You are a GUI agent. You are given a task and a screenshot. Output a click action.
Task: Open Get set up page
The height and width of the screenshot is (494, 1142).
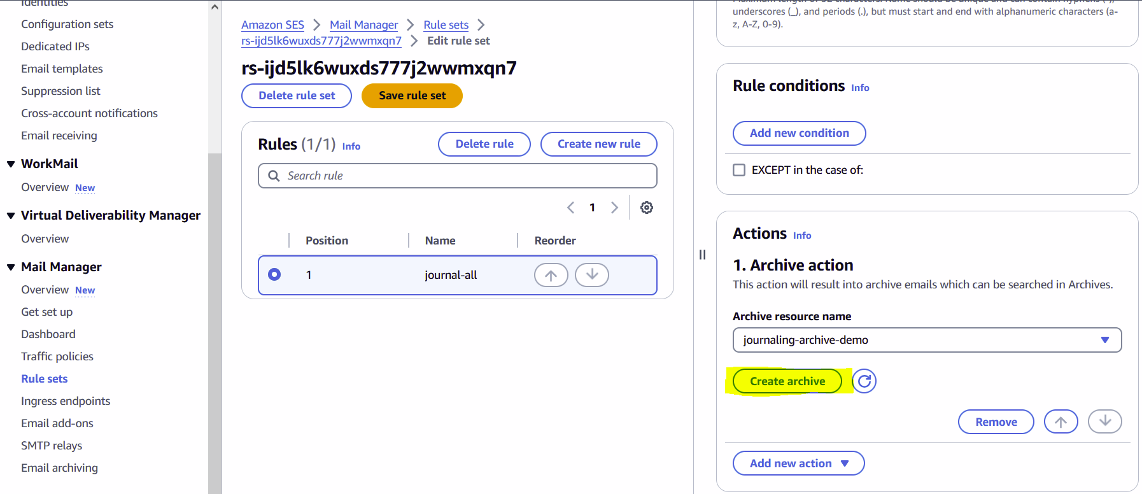[47, 312]
